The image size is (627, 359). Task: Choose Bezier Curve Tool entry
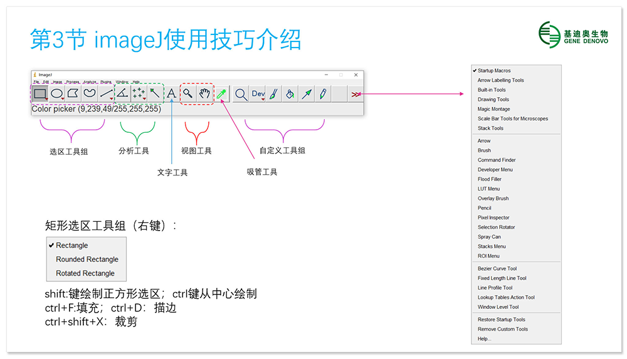tap(516, 269)
